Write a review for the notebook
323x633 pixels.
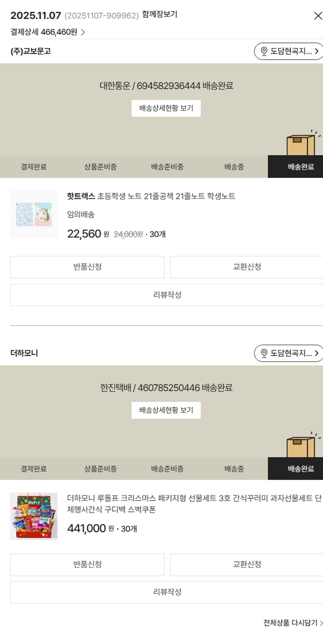pyautogui.click(x=167, y=295)
